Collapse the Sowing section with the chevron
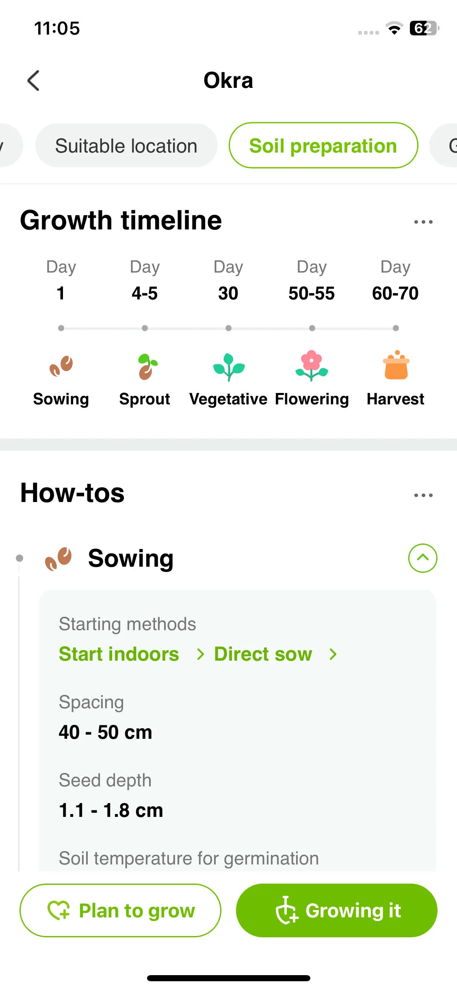Screen dimensions: 457x991 (x=422, y=558)
